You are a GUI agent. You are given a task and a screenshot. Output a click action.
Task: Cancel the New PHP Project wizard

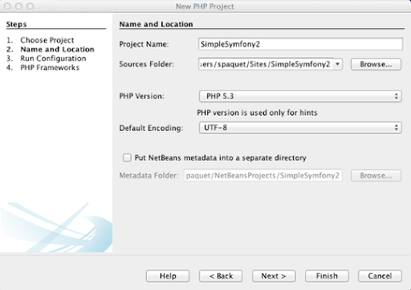(x=380, y=276)
